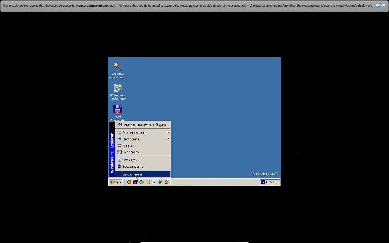The width and height of the screenshot is (389, 243).
Task: Choose Выключение to shut down
Action: point(143,174)
